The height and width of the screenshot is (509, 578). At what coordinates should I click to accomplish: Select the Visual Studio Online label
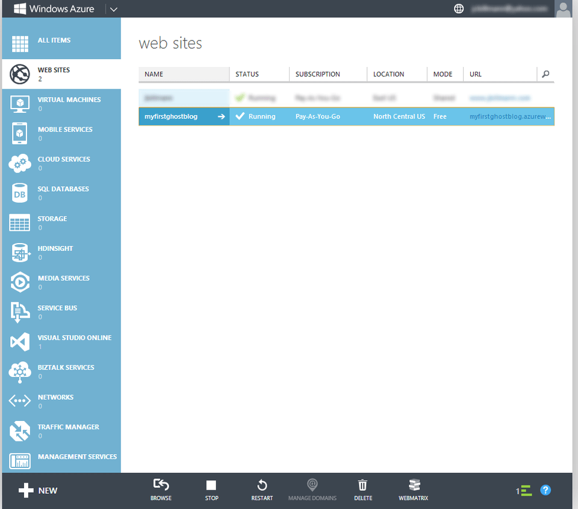75,338
